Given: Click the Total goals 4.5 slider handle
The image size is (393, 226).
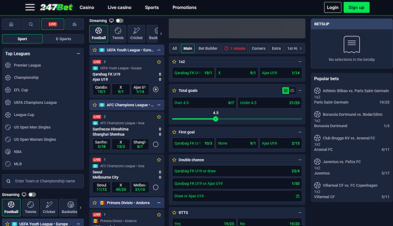Looking at the screenshot, I should click(215, 119).
